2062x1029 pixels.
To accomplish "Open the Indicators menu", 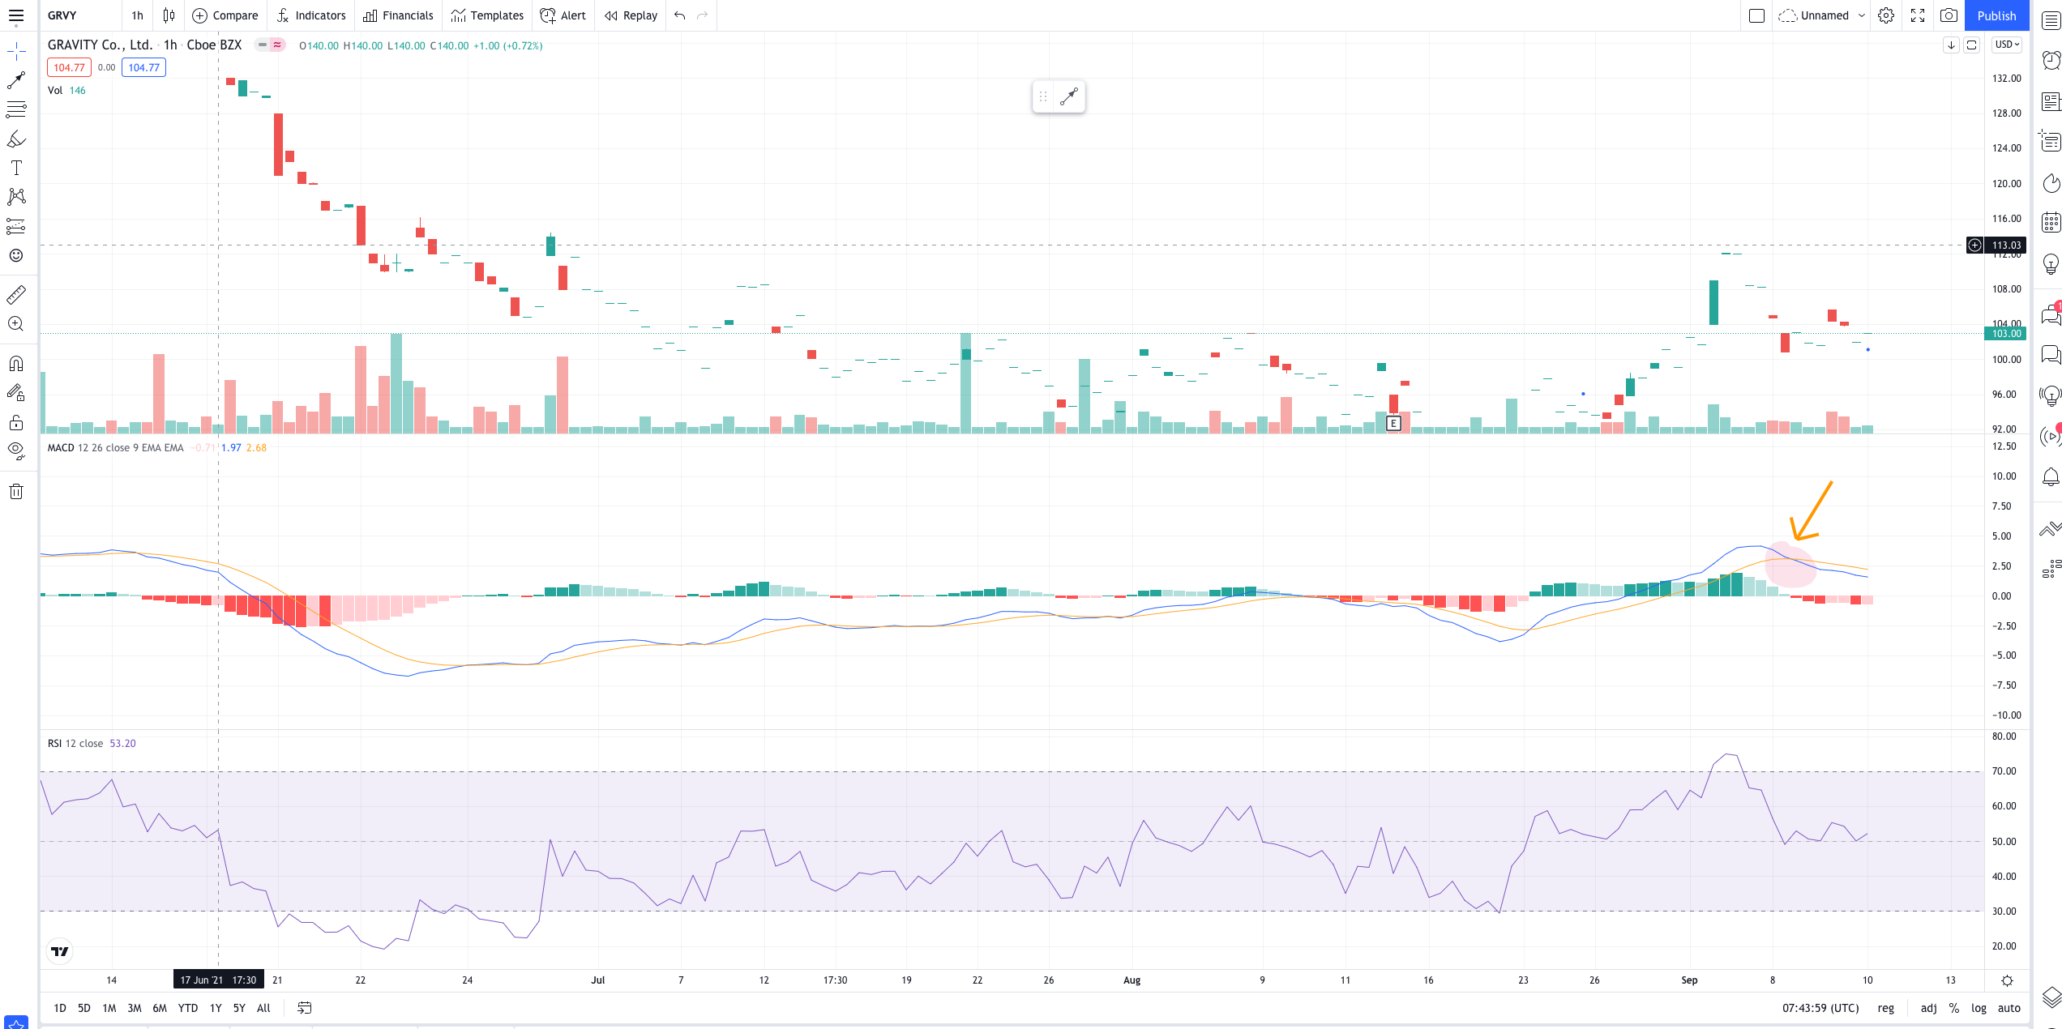I will pos(311,15).
